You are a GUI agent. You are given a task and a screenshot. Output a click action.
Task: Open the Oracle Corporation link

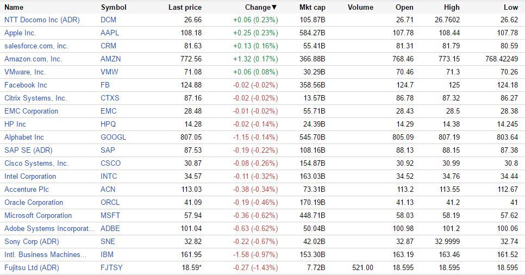34,202
